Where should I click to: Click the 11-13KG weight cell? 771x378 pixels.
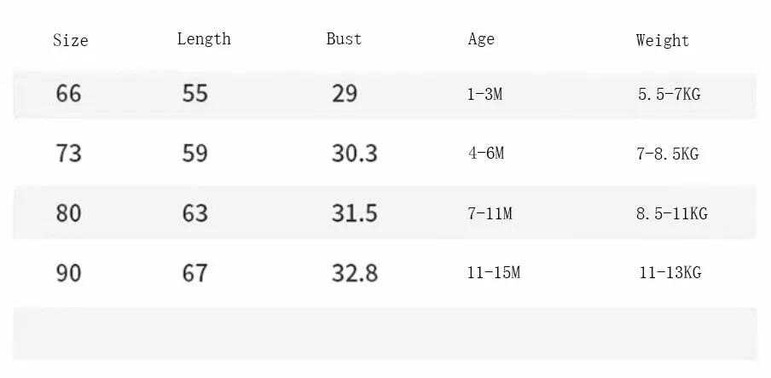pos(670,273)
